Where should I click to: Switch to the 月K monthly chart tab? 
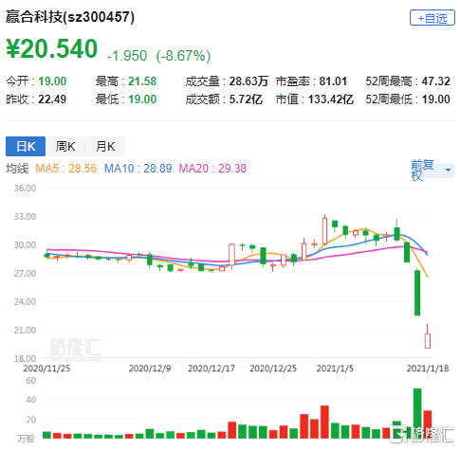tap(105, 146)
